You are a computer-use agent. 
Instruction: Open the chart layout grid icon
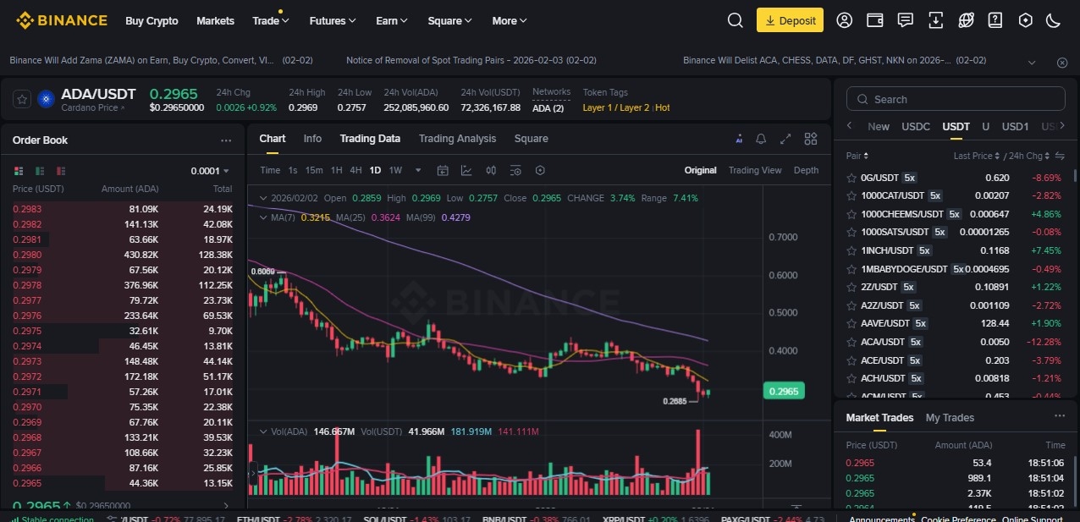811,139
